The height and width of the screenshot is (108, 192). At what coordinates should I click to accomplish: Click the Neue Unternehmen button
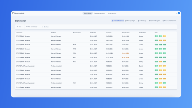[x=169, y=21]
